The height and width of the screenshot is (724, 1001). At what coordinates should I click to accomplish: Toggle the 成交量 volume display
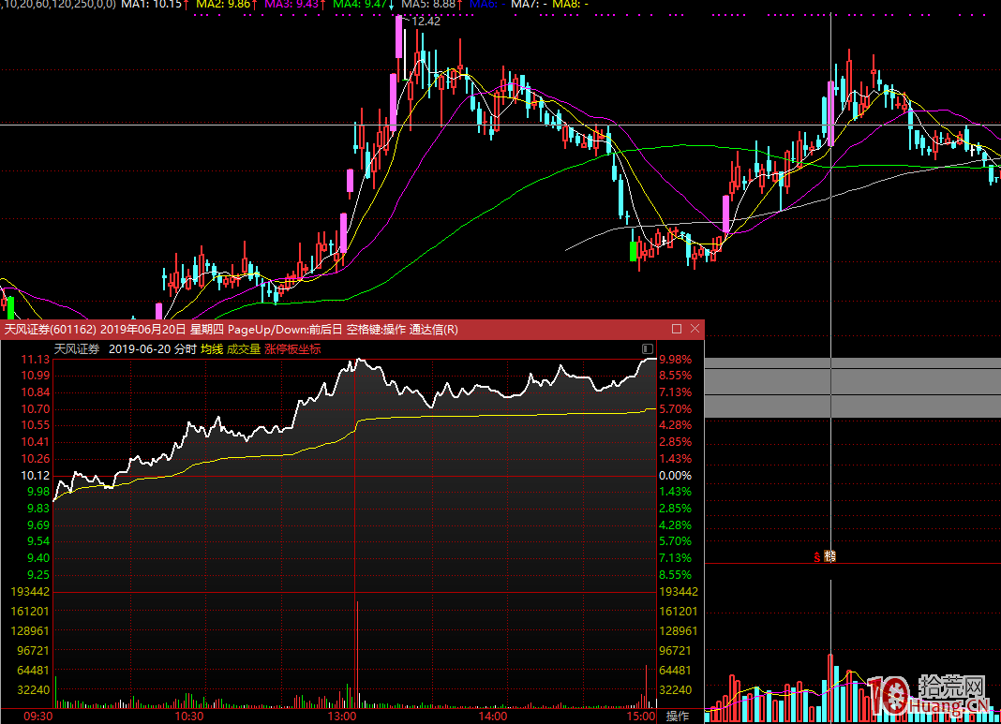tap(244, 349)
